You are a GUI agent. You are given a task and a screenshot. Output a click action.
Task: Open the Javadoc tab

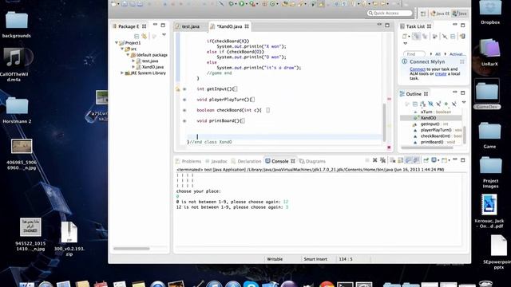point(216,161)
